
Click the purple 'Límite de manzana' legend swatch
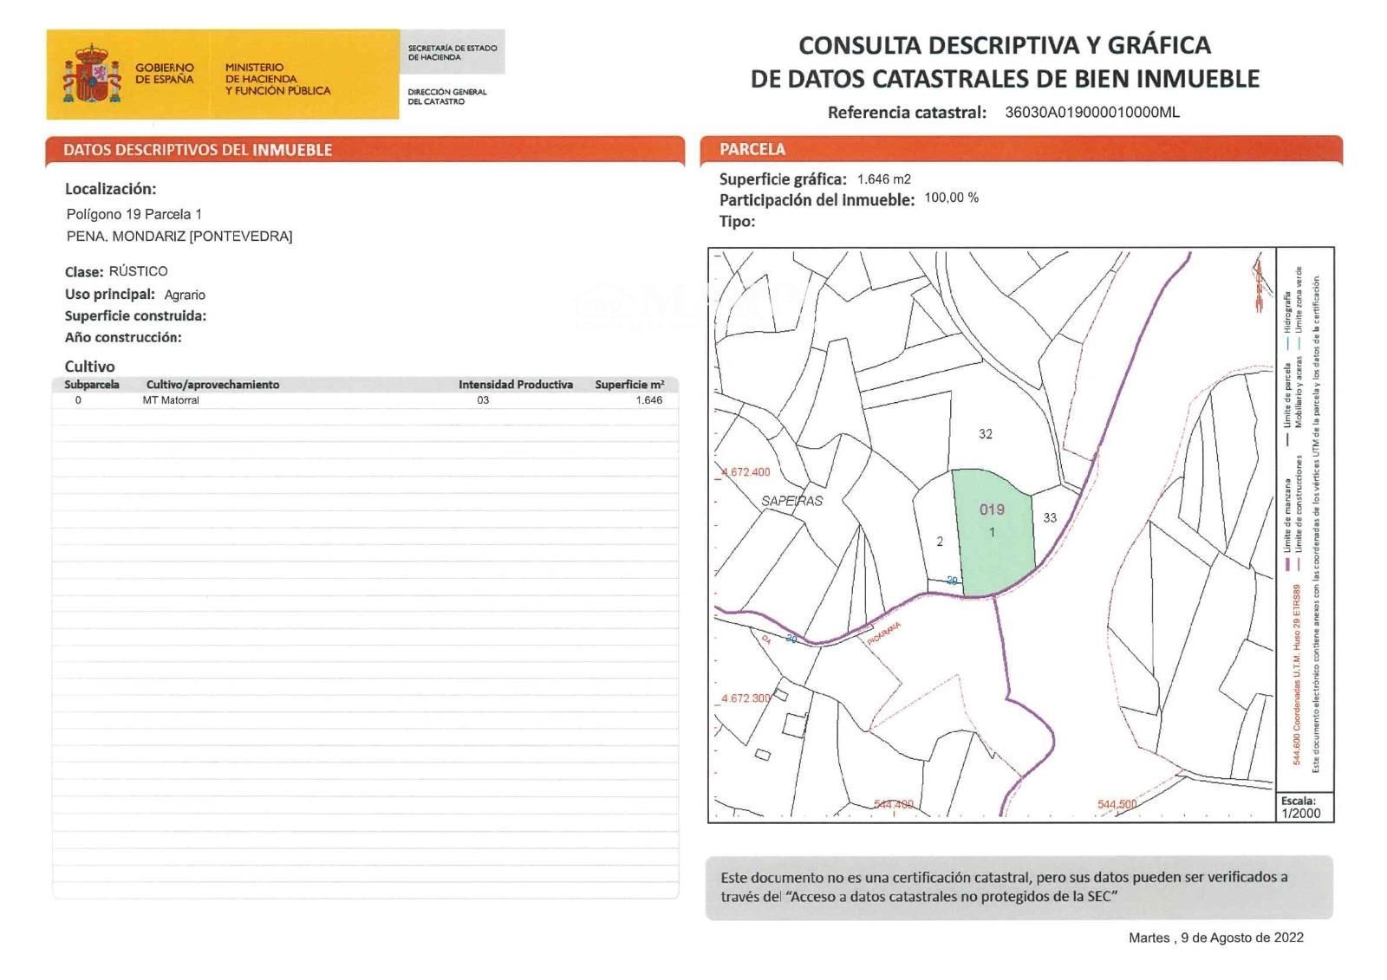point(1288,564)
